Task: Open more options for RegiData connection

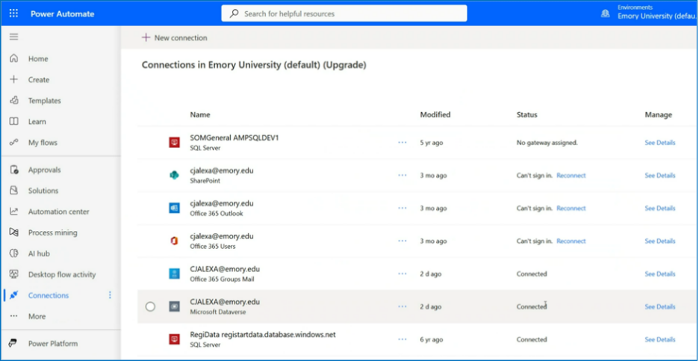Action: (403, 339)
